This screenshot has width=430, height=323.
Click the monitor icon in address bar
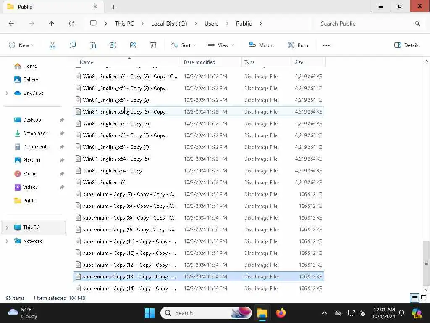click(93, 24)
